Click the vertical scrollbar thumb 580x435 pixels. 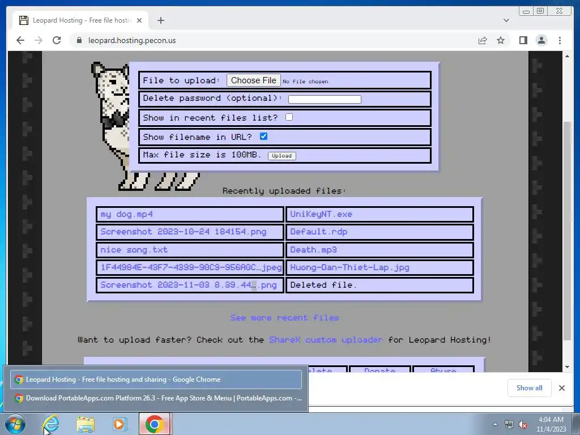567,231
